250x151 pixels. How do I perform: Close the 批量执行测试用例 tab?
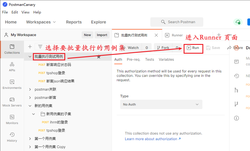coord(156,35)
